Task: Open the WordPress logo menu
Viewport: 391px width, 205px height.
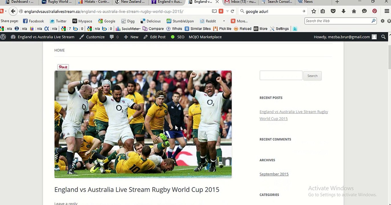Action: 3,37
